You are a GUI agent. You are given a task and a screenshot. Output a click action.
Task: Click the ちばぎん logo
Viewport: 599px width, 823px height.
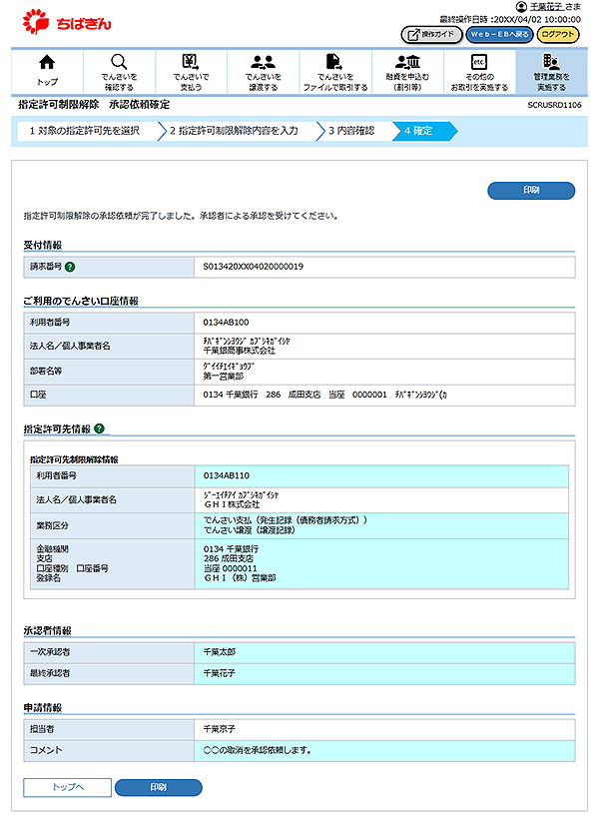coord(67,22)
